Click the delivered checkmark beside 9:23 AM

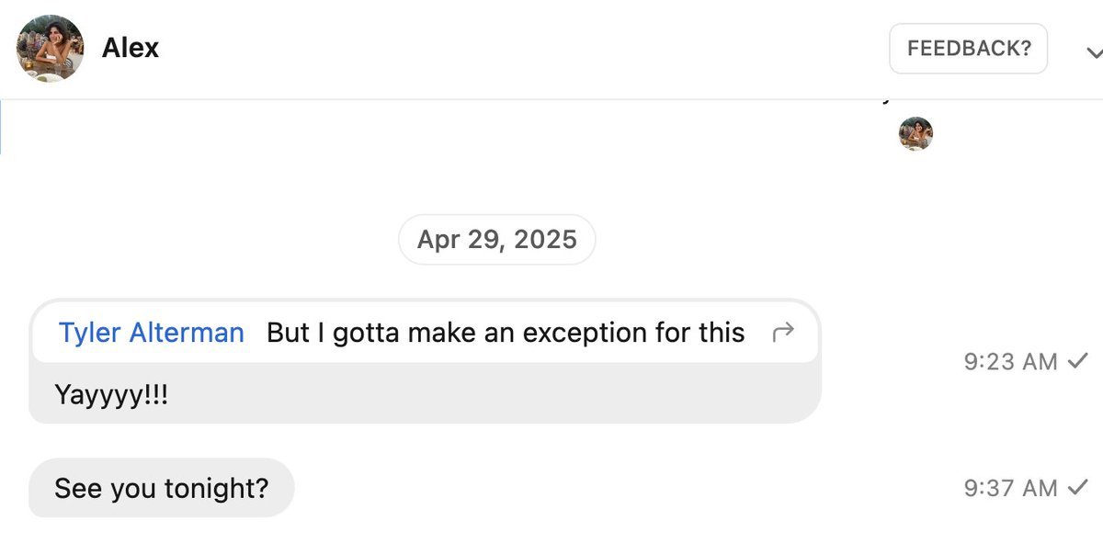coord(1077,361)
